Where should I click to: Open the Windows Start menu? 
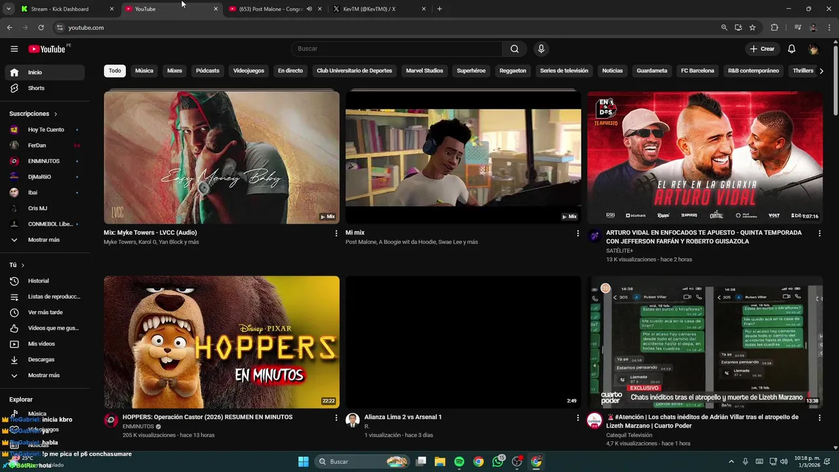tap(303, 462)
